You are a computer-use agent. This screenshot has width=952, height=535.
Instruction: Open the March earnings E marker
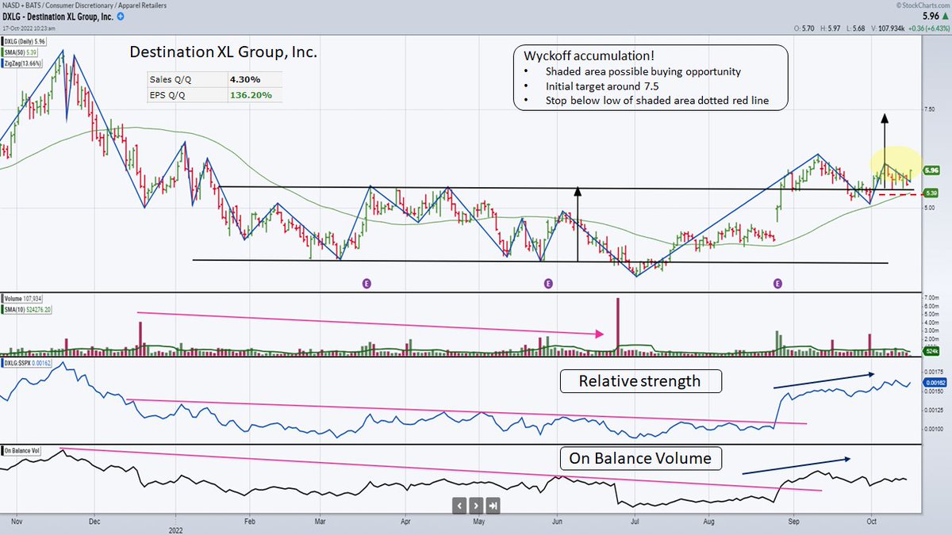[x=367, y=282]
